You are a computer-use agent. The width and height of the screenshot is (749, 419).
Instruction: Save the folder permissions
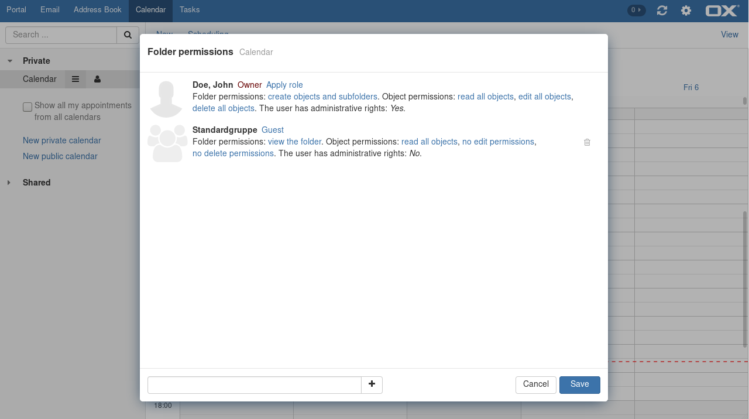point(579,384)
